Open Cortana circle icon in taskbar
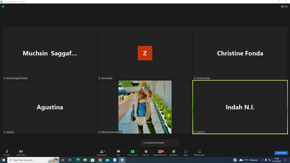This screenshot has height=163, width=290. click(63, 160)
